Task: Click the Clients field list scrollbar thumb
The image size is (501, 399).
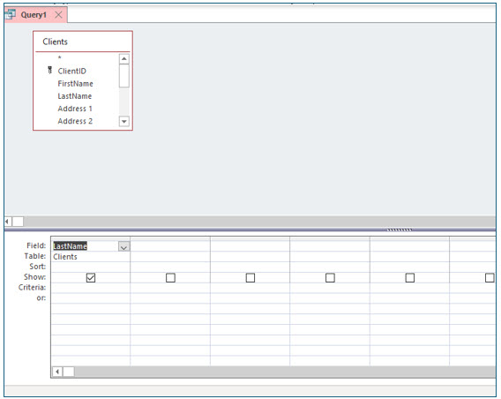Action: (124, 76)
